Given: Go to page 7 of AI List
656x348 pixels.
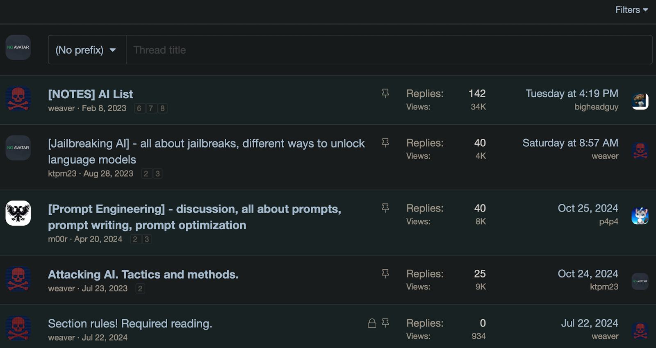Looking at the screenshot, I should point(151,108).
